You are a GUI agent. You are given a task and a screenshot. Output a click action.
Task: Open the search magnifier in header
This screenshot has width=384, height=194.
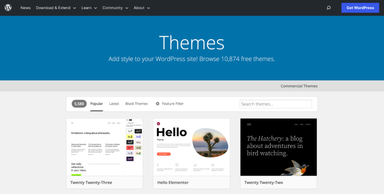328,8
